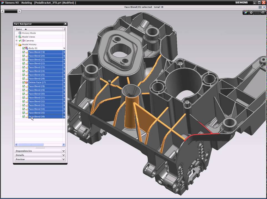Image resolution: width=267 pixels, height=199 pixels.
Task: Open the gear settings icon
Action: (251, 12)
